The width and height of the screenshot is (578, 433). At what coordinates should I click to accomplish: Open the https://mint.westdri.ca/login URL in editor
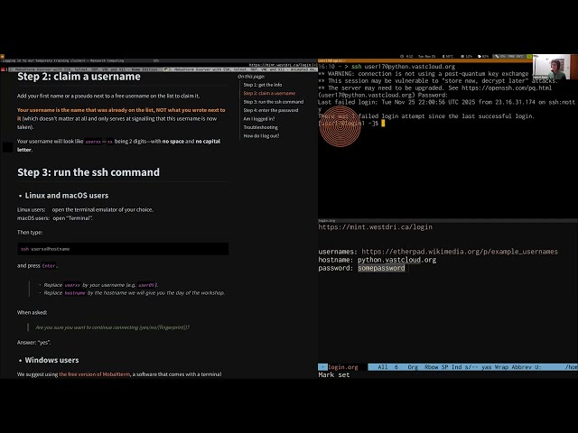click(x=376, y=226)
